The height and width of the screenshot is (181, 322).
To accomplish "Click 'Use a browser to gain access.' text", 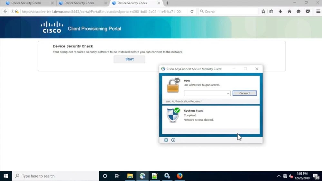I will (202, 85).
